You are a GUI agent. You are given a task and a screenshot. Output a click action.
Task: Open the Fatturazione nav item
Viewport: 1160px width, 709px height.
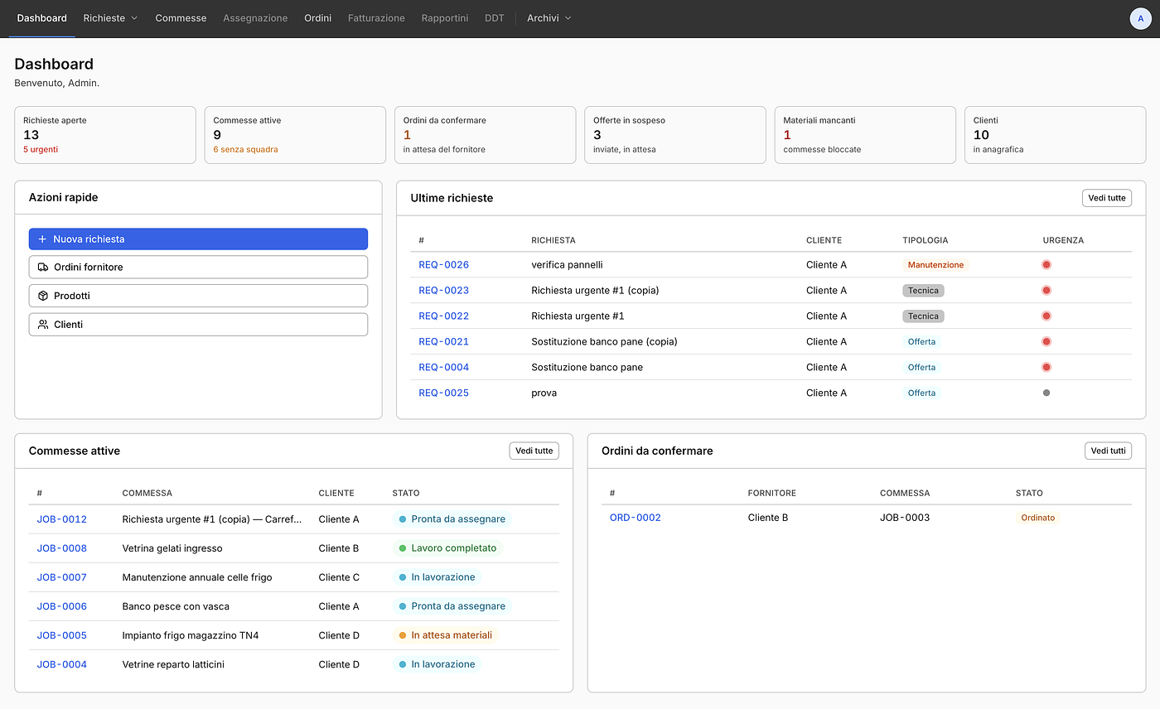(377, 18)
